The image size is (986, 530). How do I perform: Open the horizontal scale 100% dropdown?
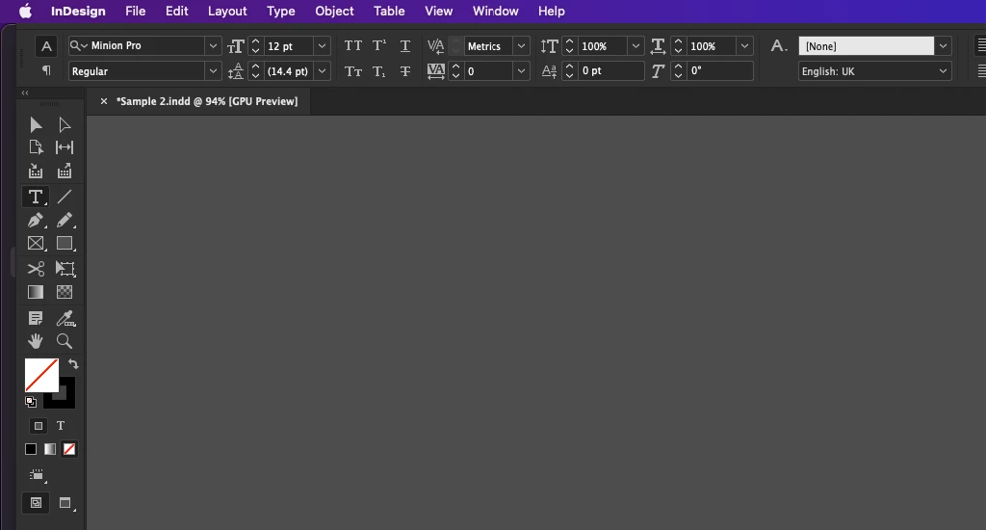pos(744,46)
